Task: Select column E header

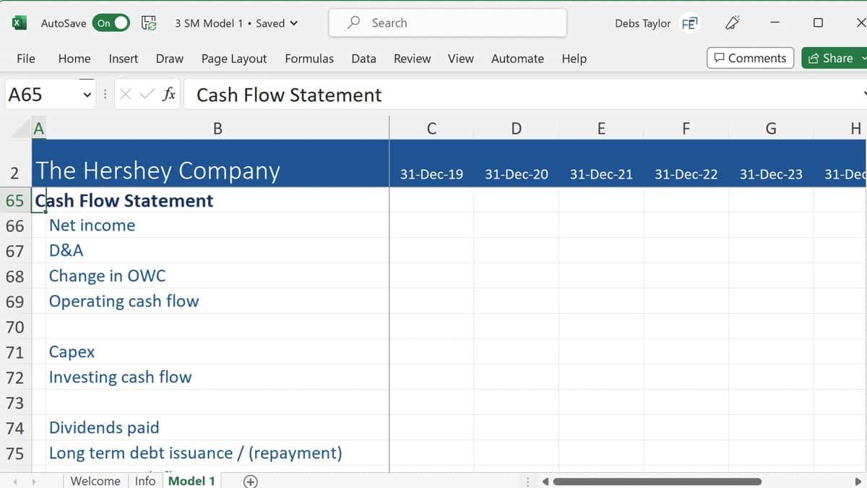Action: pyautogui.click(x=601, y=129)
